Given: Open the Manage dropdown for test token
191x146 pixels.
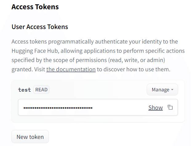Looking at the screenshot, I should (162, 90).
